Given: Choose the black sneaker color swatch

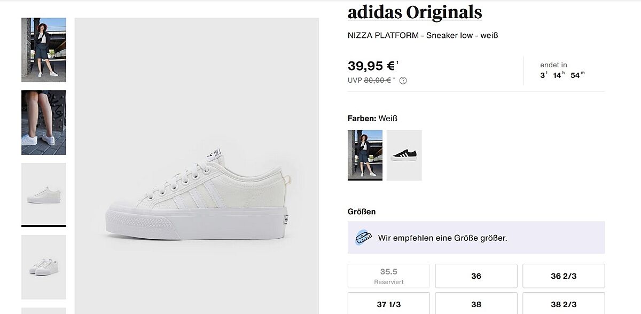Looking at the screenshot, I should [x=404, y=155].
